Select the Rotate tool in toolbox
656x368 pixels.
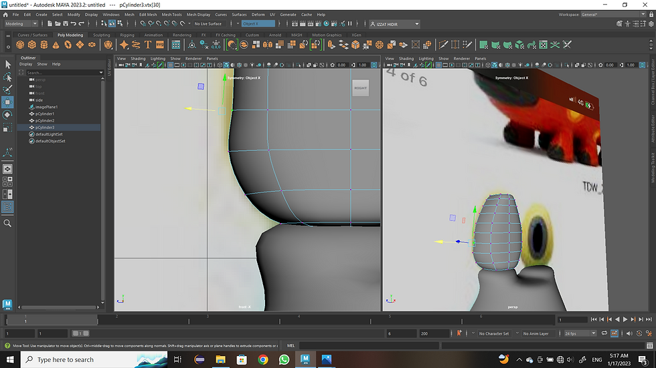(7, 115)
